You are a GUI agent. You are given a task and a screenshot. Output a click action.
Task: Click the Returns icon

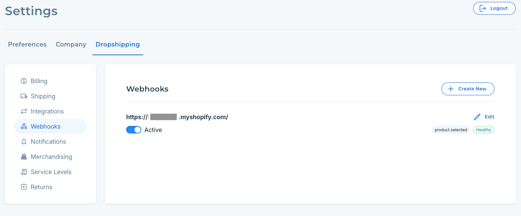24,187
